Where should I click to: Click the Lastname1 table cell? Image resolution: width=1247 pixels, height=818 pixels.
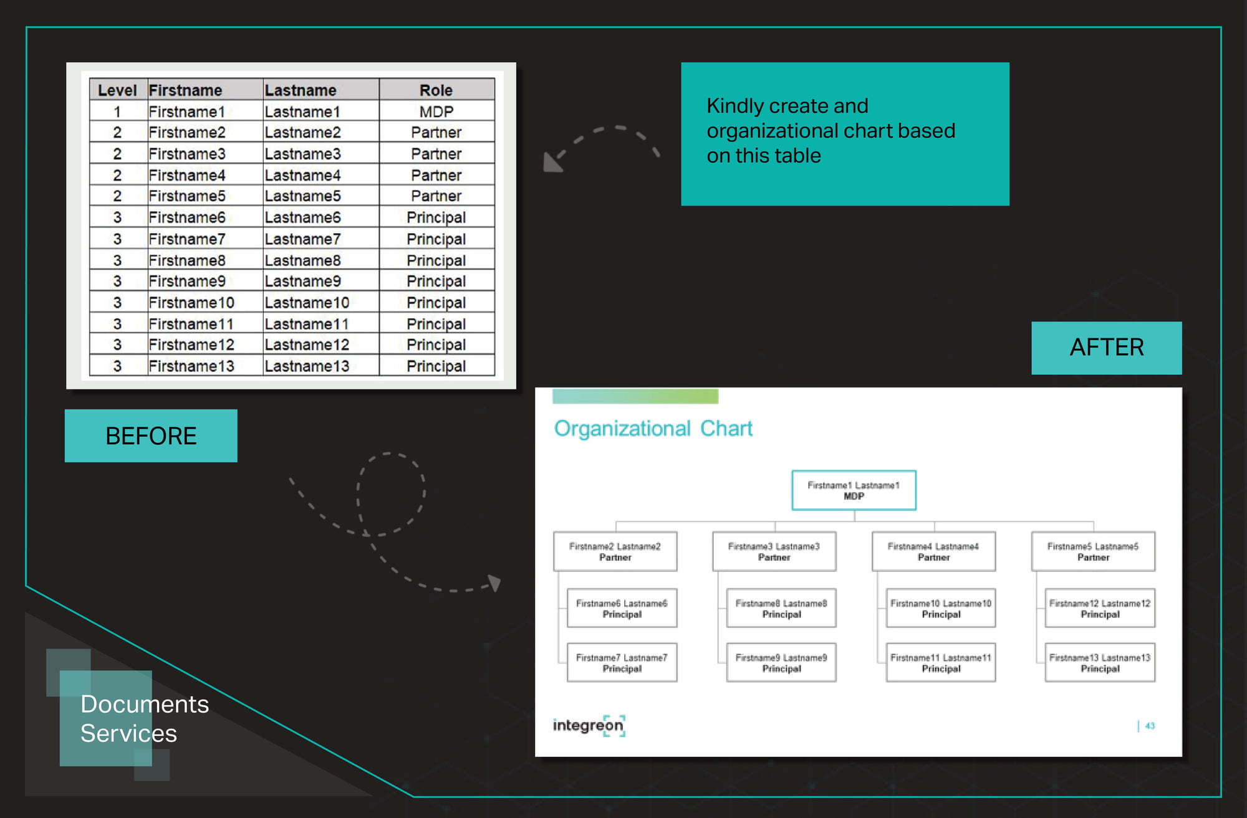(x=321, y=111)
